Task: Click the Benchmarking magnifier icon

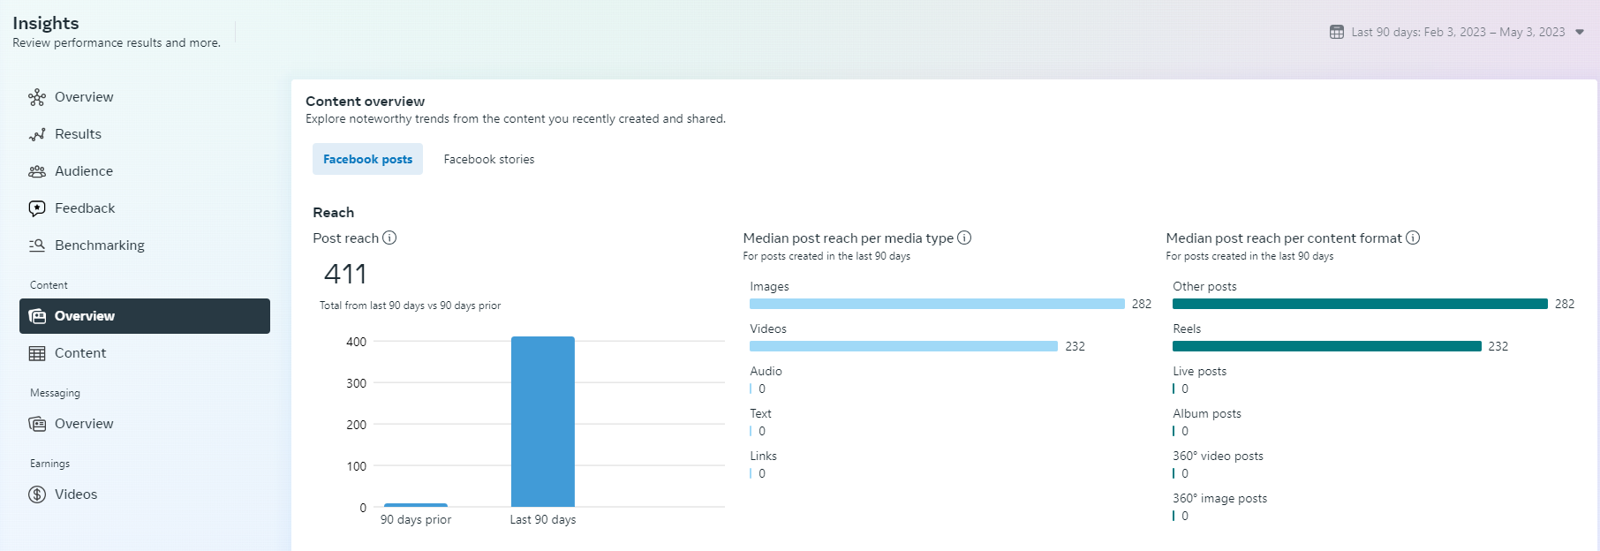Action: [37, 245]
